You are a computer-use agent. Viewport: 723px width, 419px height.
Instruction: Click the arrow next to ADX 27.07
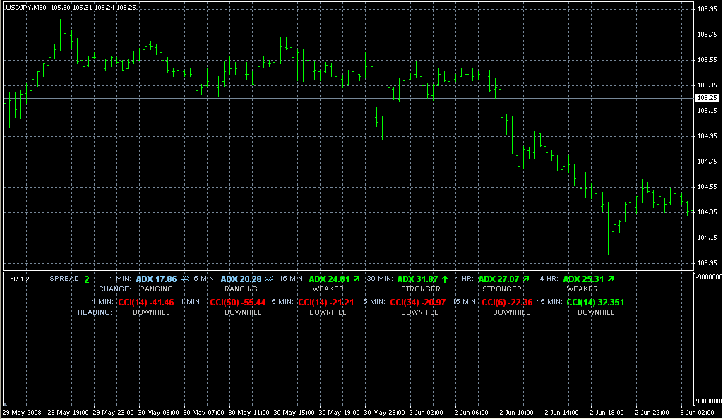525,279
